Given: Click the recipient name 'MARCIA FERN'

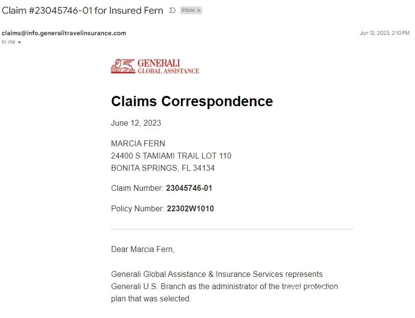Looking at the screenshot, I should point(138,144).
